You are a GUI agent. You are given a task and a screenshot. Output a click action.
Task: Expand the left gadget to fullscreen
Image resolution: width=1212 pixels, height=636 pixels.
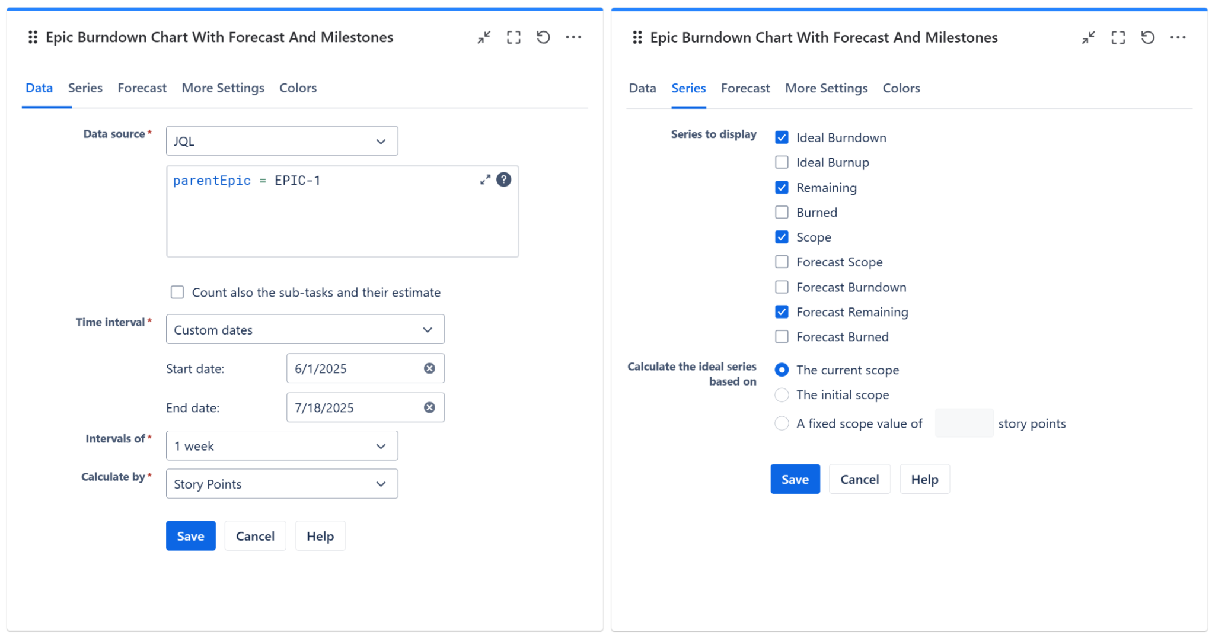tap(513, 37)
